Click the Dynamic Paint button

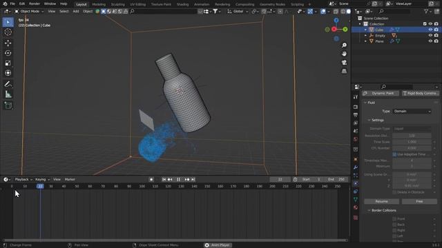(x=381, y=94)
